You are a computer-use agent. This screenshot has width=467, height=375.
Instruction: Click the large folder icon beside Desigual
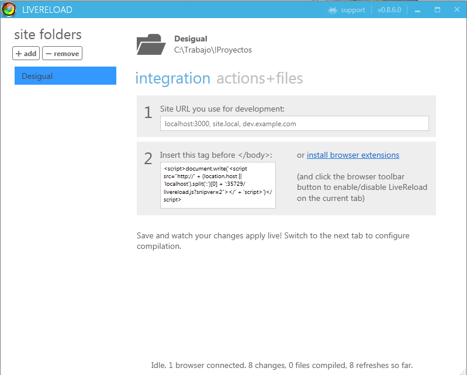tap(151, 44)
